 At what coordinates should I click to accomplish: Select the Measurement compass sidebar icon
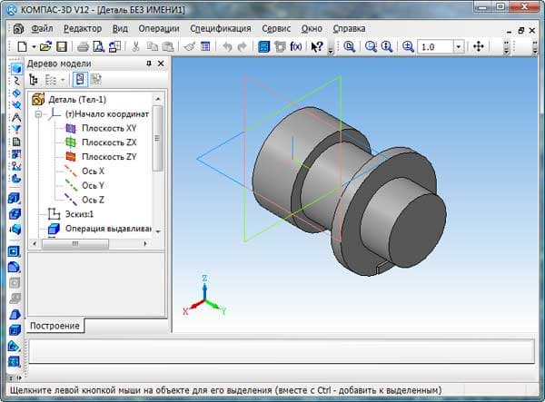tap(16, 117)
